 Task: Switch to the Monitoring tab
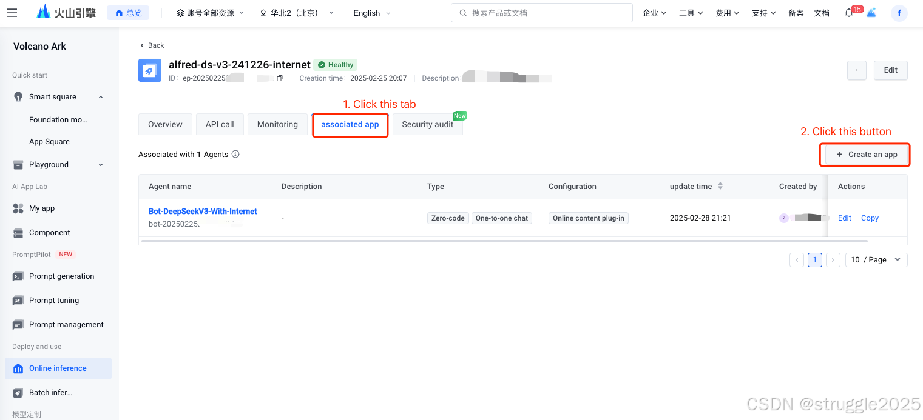(277, 124)
